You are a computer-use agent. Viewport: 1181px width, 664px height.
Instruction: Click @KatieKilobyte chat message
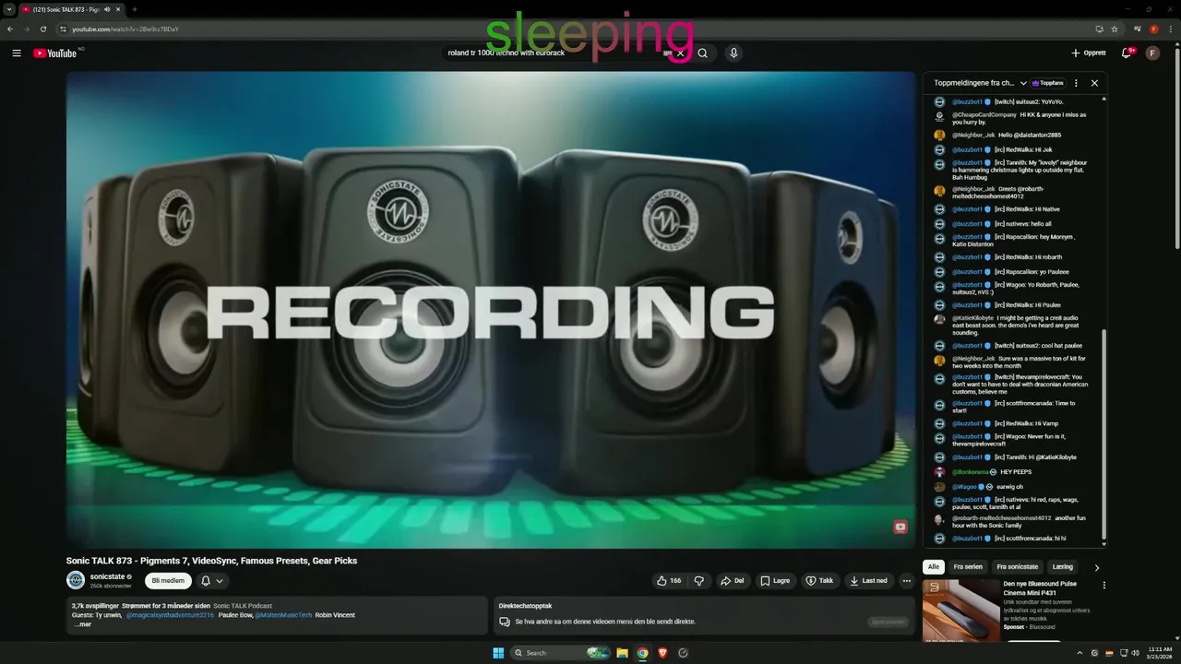tap(1015, 325)
